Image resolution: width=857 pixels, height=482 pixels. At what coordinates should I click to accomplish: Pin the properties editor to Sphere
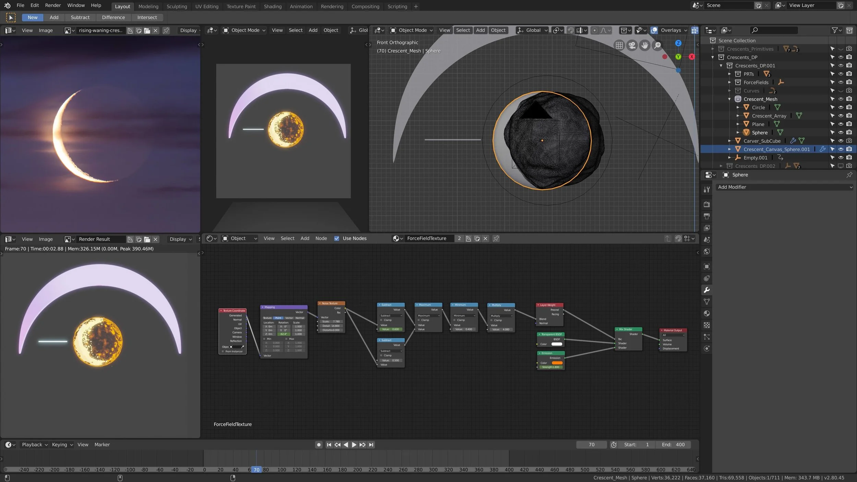pos(849,175)
